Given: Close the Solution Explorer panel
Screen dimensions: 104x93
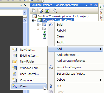Looking at the screenshot, I should click(95, 5).
